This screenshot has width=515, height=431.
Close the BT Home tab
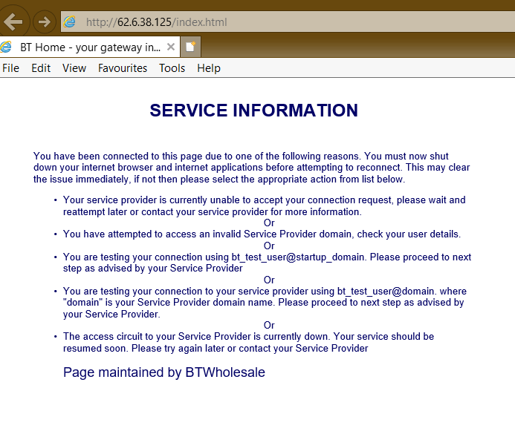click(171, 47)
